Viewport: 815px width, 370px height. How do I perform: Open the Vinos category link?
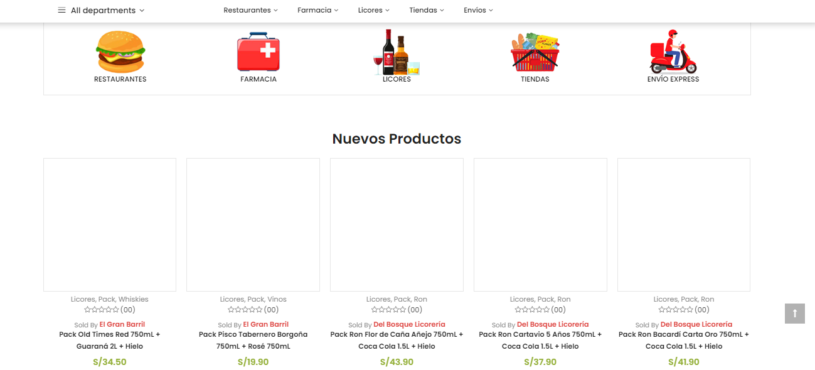[277, 299]
